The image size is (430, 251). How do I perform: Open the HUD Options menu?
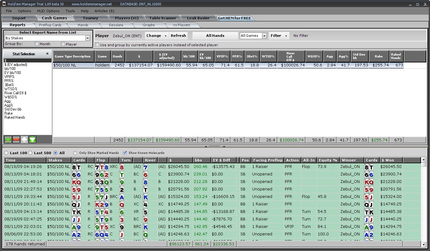pyautogui.click(x=48, y=11)
